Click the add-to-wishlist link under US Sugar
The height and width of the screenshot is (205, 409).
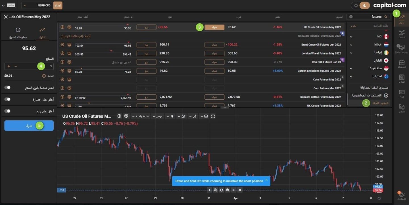(x=76, y=36)
